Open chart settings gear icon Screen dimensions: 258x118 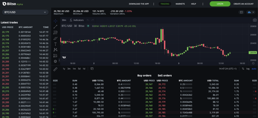coord(253,63)
